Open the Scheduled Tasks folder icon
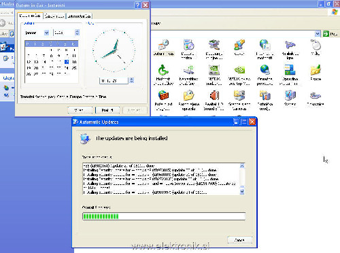 click(x=188, y=95)
